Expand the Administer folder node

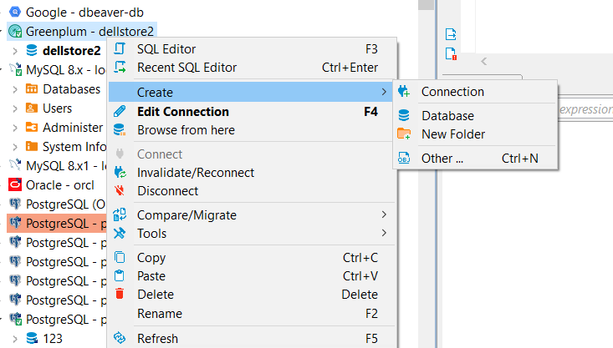click(15, 128)
